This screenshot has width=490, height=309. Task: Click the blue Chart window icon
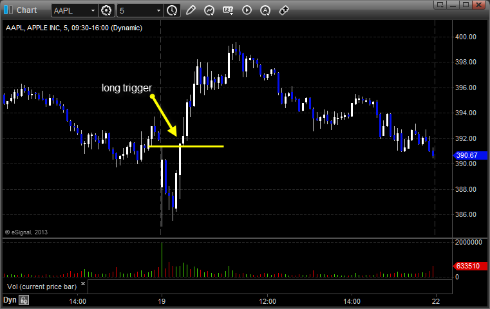(8, 10)
